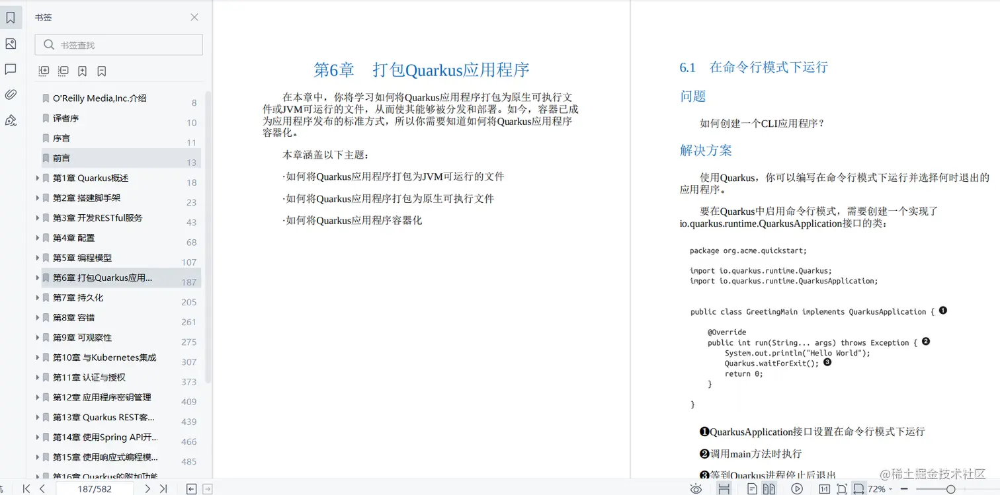Start slideshow play button

(x=797, y=489)
